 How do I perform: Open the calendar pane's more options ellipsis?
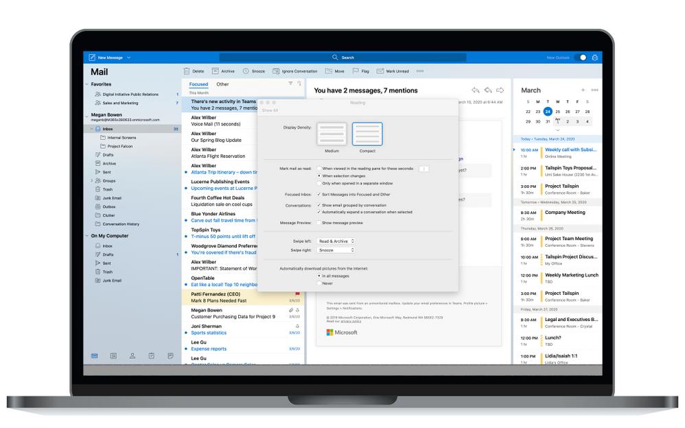pos(594,90)
